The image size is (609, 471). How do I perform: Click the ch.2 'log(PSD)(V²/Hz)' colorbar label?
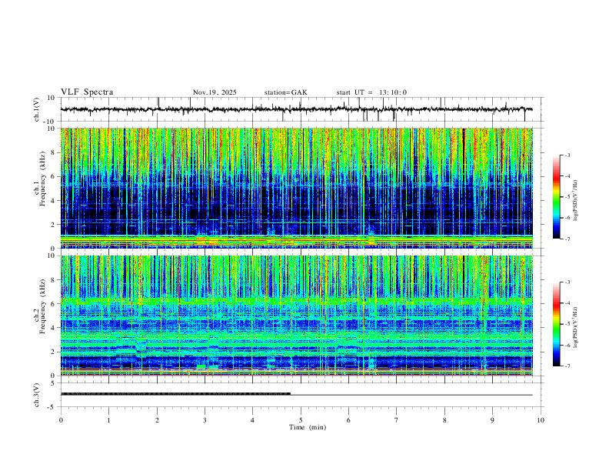point(575,328)
